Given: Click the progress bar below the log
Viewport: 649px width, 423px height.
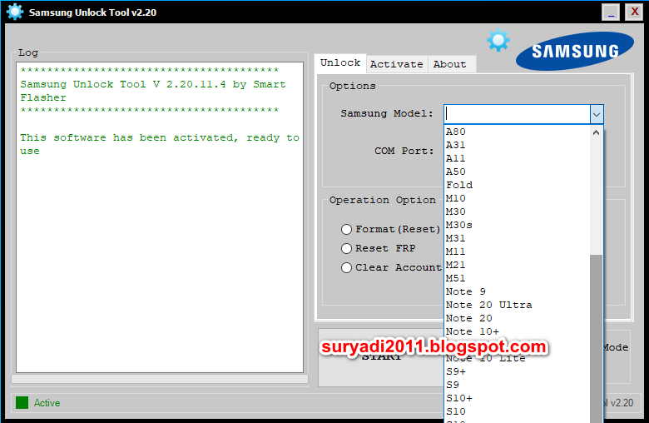Looking at the screenshot, I should click(160, 379).
